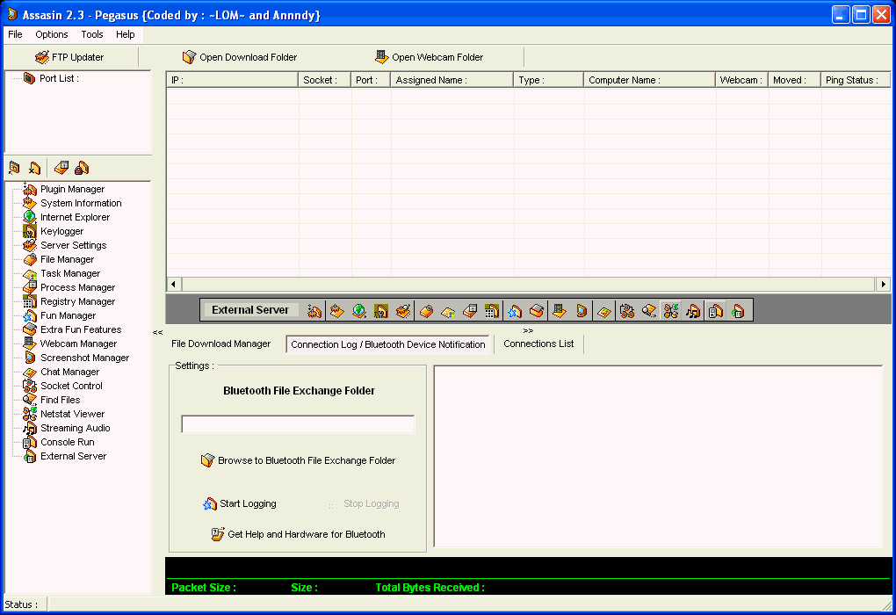Click the Streaming Audio icon in the horizontal toolbar
The width and height of the screenshot is (896, 615).
pos(693,310)
